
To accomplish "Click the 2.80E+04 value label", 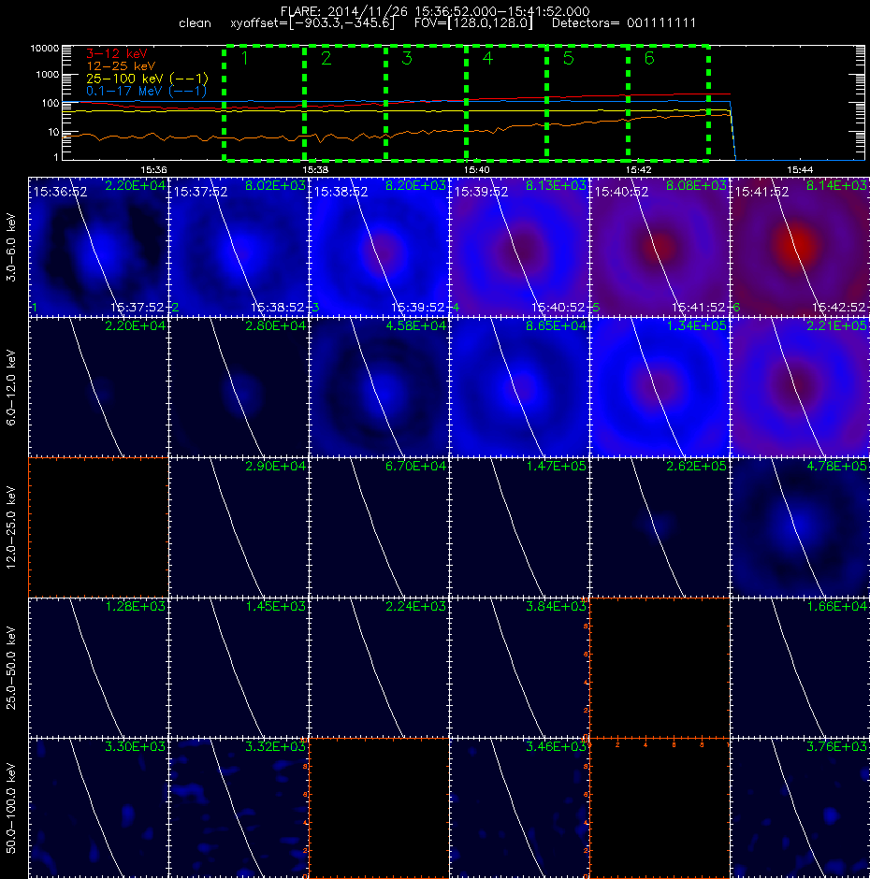I will pyautogui.click(x=275, y=325).
